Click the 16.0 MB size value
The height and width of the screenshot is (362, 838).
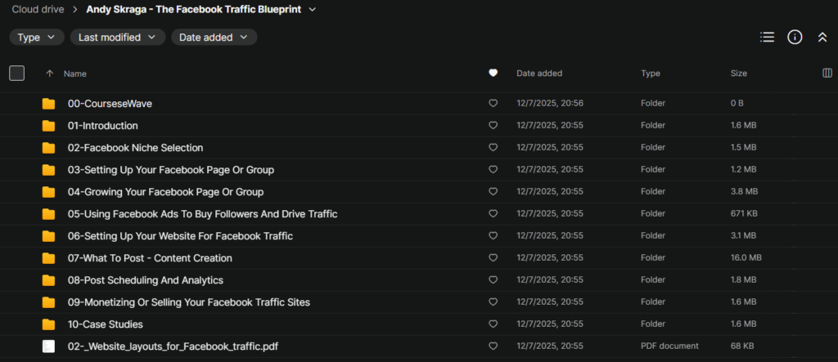point(746,258)
